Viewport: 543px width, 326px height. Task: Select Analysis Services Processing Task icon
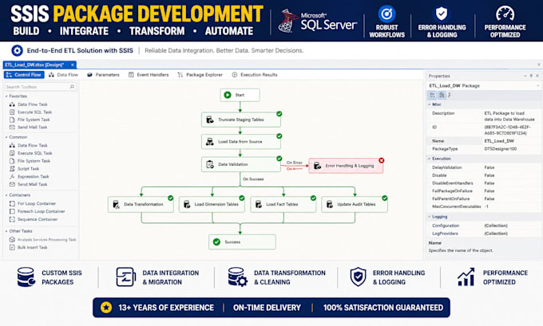[12, 240]
